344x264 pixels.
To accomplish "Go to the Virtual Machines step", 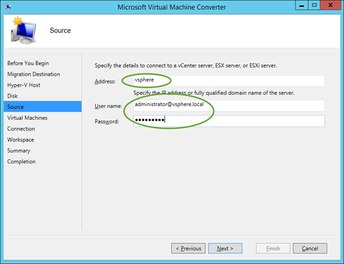I will [27, 118].
